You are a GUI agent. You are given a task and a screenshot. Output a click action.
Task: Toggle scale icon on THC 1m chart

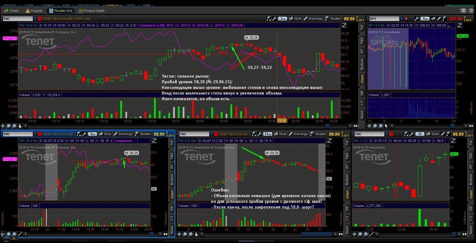click(x=344, y=25)
